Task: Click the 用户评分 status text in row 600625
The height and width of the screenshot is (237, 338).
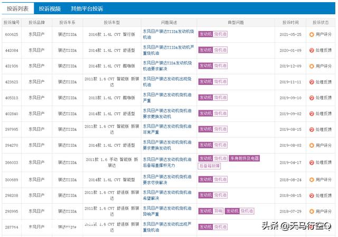Action: tap(323, 34)
